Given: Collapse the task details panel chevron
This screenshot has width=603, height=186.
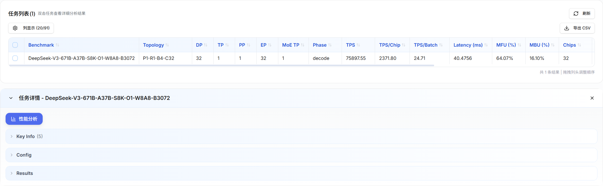Looking at the screenshot, I should click(x=11, y=98).
